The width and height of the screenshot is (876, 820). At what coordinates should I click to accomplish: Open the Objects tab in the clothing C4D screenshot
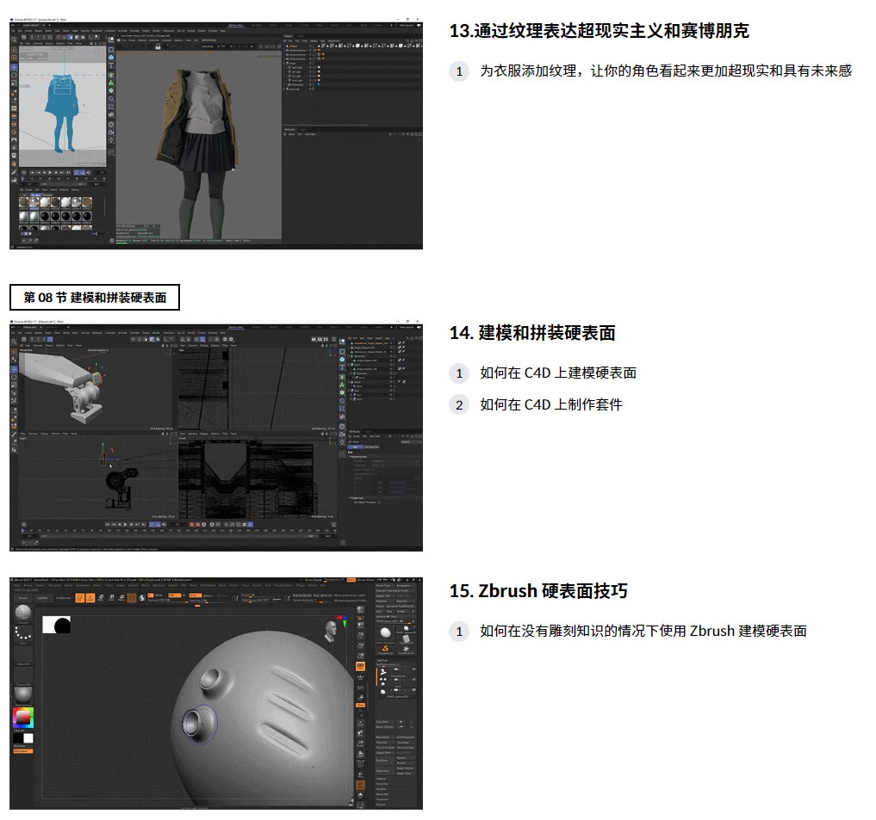click(x=289, y=36)
